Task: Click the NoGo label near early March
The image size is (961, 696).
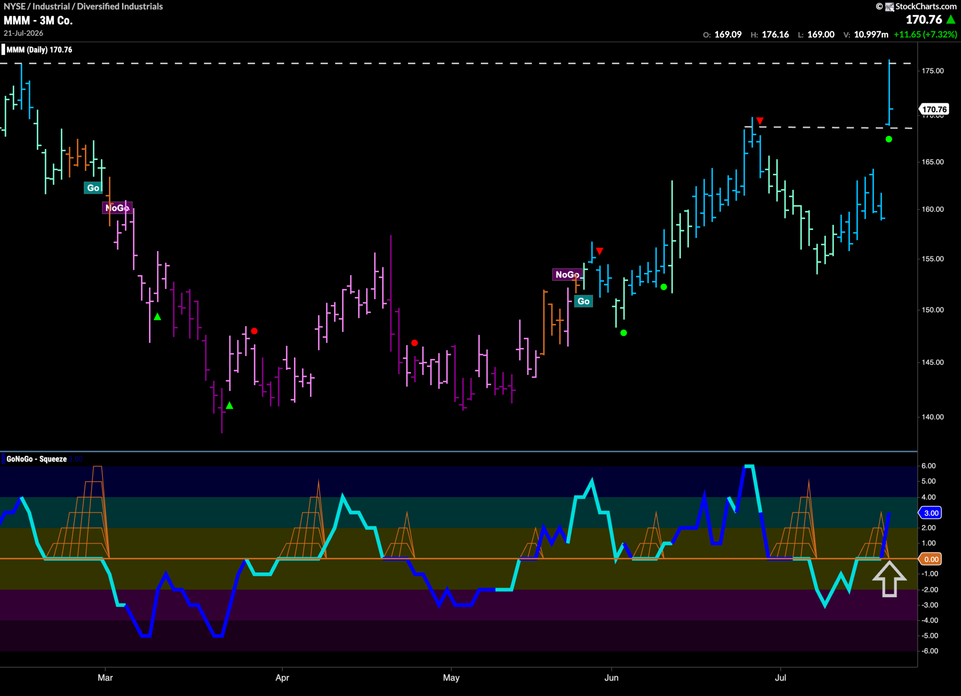Action: (x=117, y=208)
